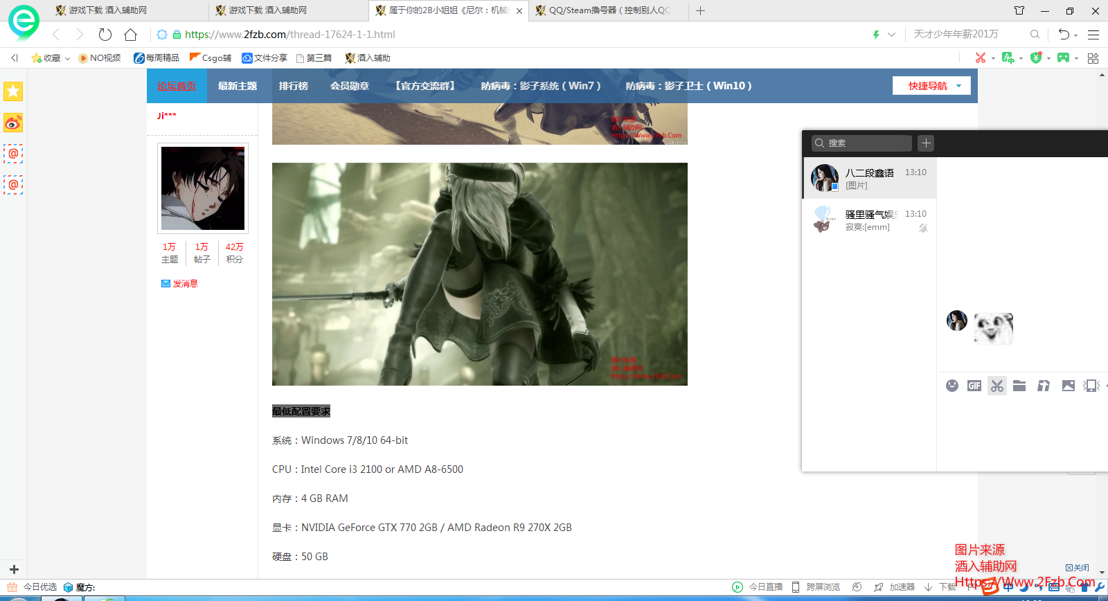
Task: Select the 骚里骚气 group conversation
Action: coord(870,220)
